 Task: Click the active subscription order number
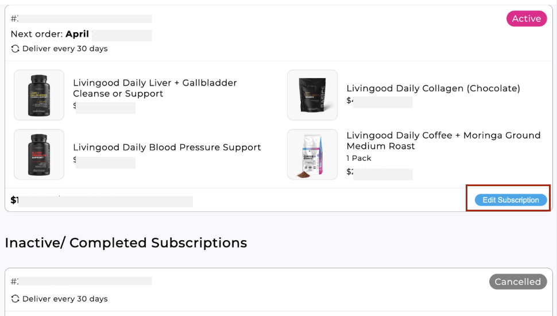point(82,18)
